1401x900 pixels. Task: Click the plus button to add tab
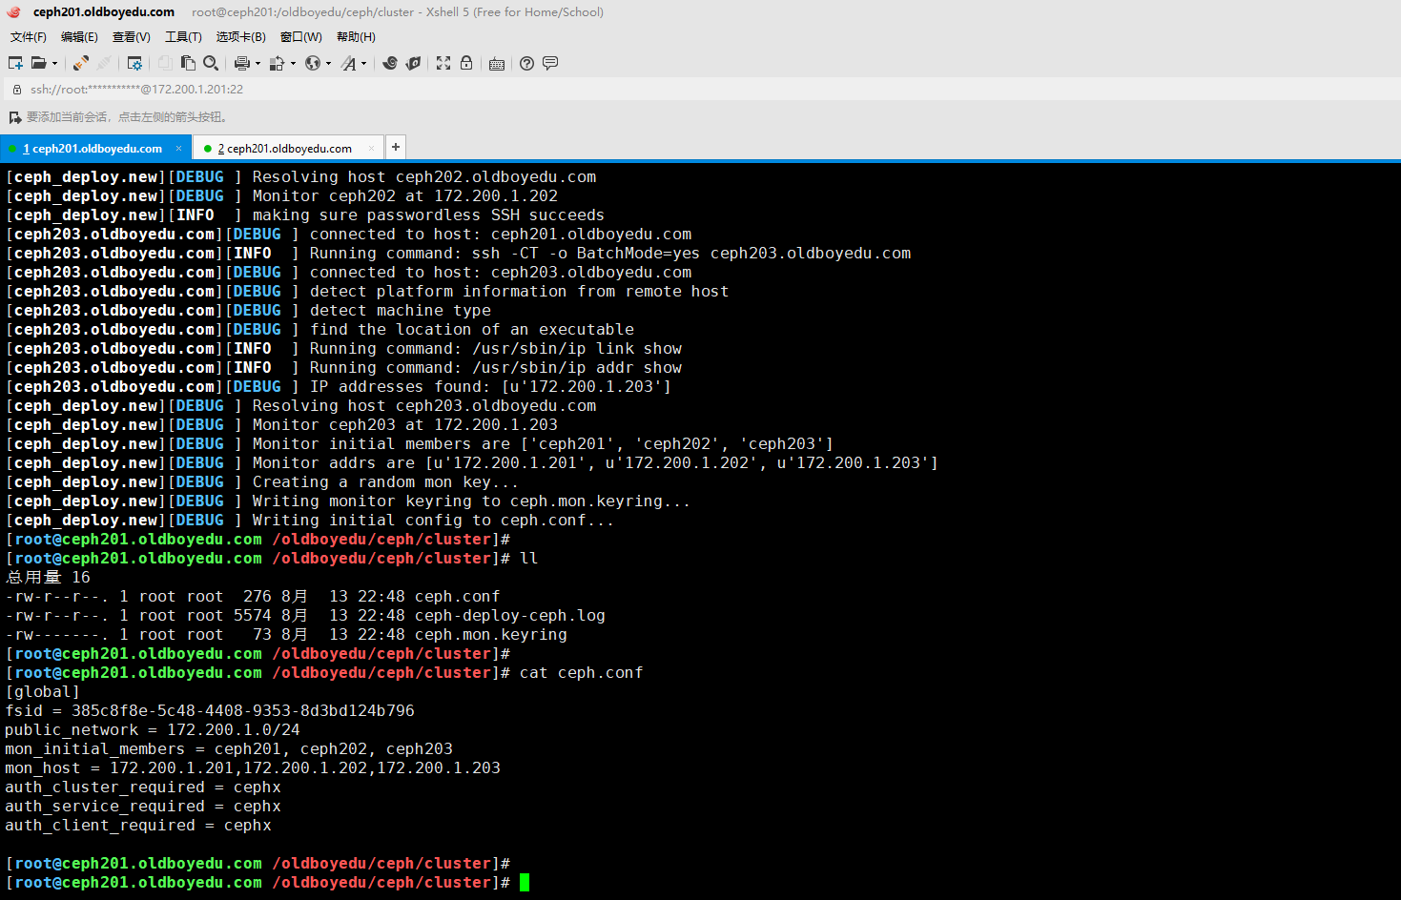point(396,147)
